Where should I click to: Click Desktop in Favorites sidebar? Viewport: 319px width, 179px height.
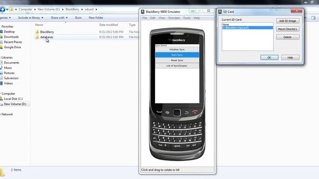point(9,32)
